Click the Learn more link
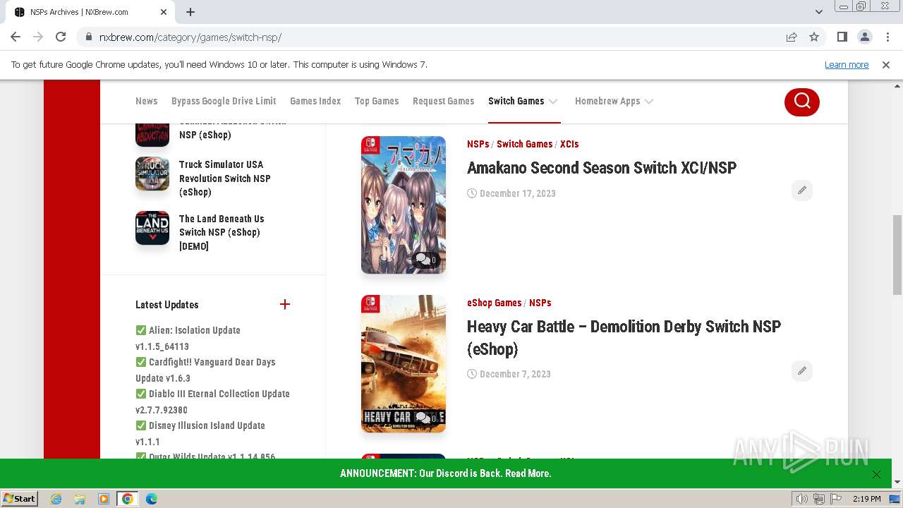 [x=847, y=64]
